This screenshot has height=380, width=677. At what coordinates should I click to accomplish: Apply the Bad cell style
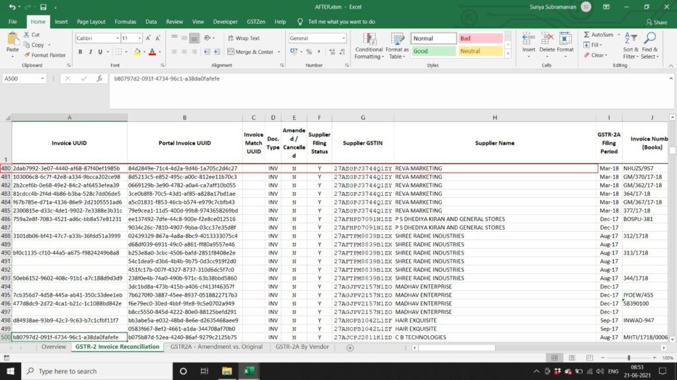click(480, 38)
